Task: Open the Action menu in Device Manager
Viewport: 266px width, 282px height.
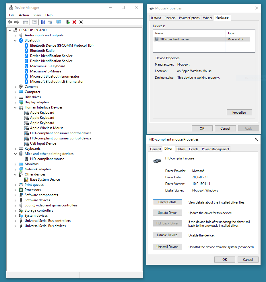Action: pyautogui.click(x=24, y=15)
